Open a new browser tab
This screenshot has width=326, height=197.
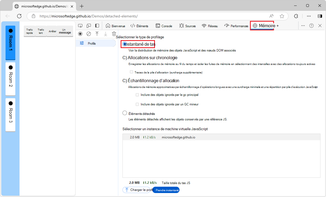[82, 6]
